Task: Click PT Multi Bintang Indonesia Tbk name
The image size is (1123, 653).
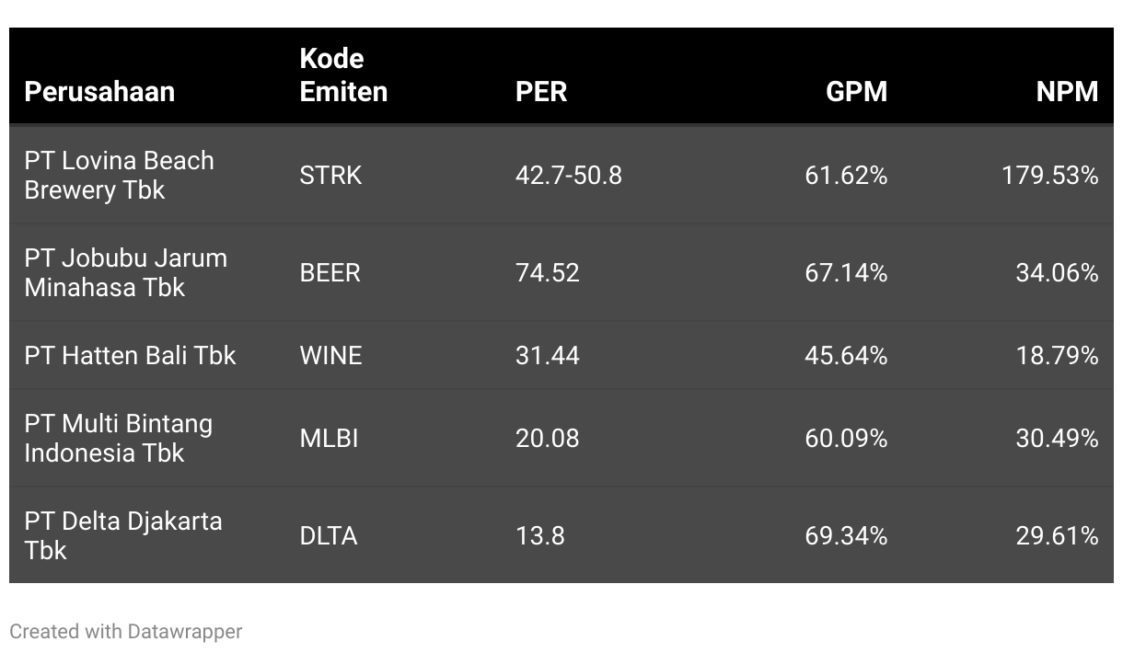Action: [x=118, y=439]
